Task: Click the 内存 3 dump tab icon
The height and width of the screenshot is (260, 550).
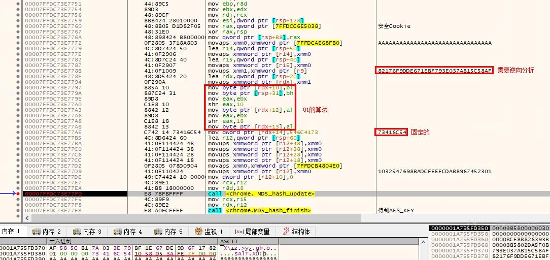Action: pos(77,232)
